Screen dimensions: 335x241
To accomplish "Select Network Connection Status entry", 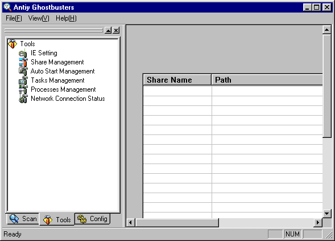I will coord(68,99).
